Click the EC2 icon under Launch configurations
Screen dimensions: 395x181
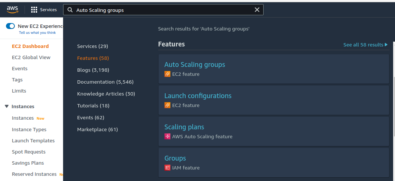coord(167,105)
